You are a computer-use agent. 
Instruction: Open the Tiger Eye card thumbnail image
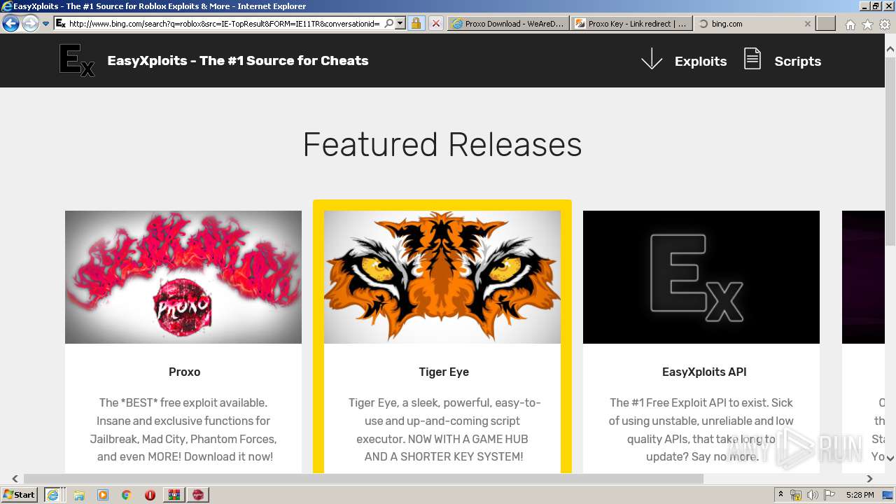click(x=442, y=277)
